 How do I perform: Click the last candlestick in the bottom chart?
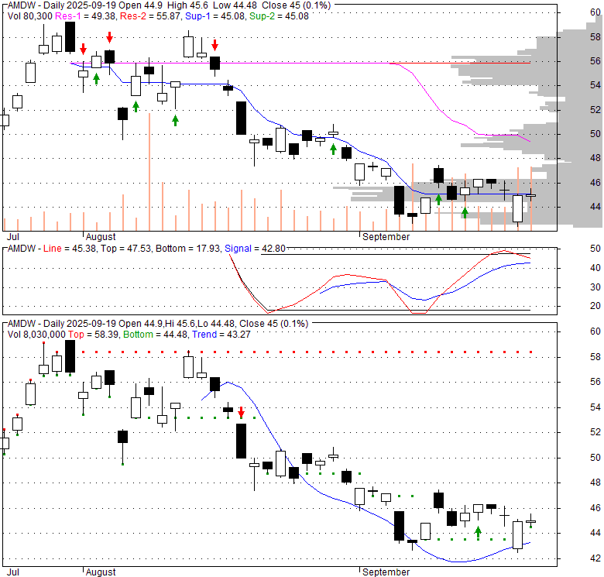[x=530, y=521]
